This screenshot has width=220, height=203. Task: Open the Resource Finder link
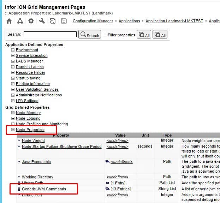tap(30, 72)
